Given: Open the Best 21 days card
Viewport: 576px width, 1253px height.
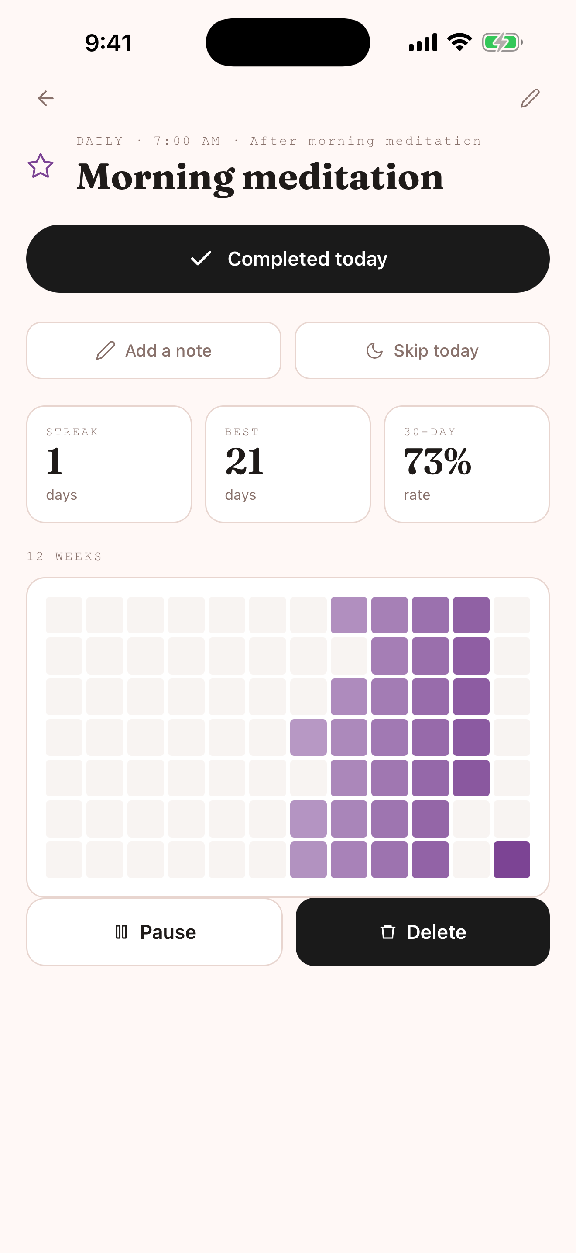Looking at the screenshot, I should click(x=288, y=464).
